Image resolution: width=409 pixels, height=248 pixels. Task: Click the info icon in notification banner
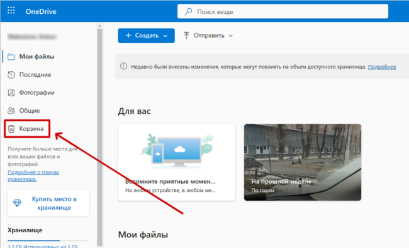point(123,66)
